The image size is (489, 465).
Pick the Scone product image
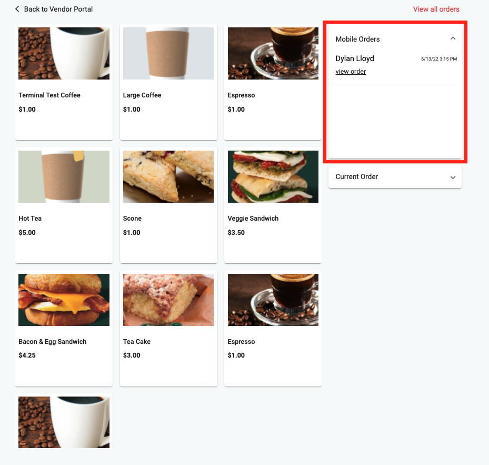click(168, 176)
